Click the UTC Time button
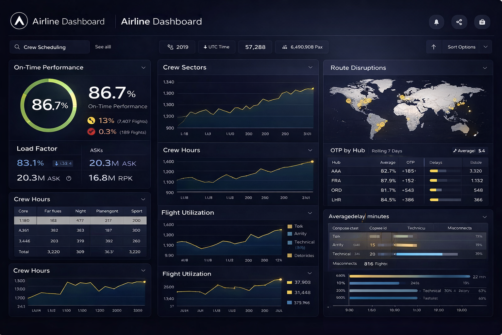This screenshot has width=502, height=335. (x=217, y=47)
